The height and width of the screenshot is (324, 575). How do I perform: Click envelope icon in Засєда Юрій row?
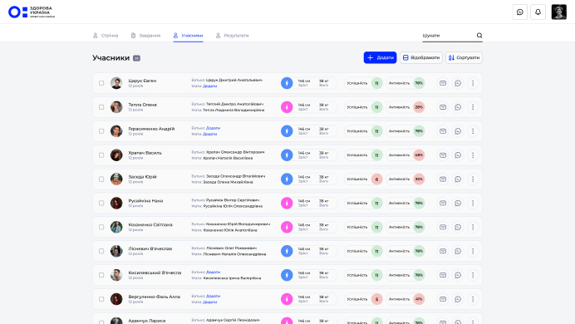[443, 179]
